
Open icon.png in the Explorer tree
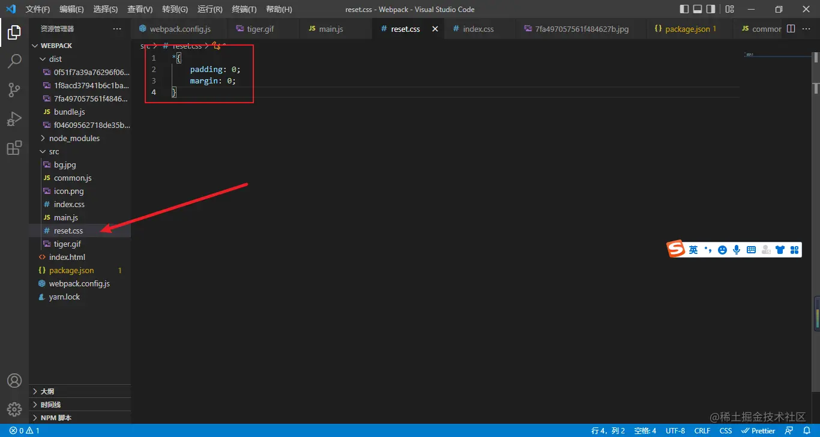point(80,191)
